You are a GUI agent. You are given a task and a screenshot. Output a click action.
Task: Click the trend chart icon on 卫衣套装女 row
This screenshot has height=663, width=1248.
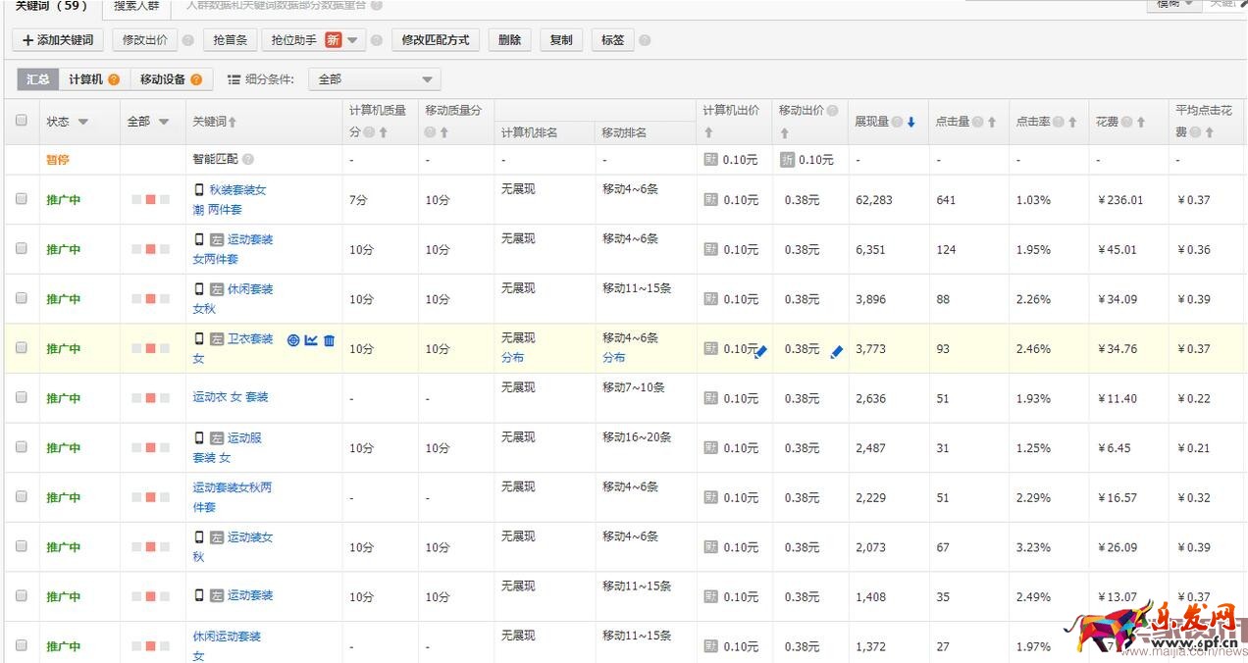tap(312, 340)
